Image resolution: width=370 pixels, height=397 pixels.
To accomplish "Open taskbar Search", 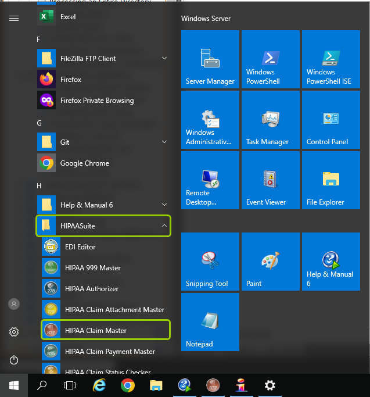I will (42, 385).
